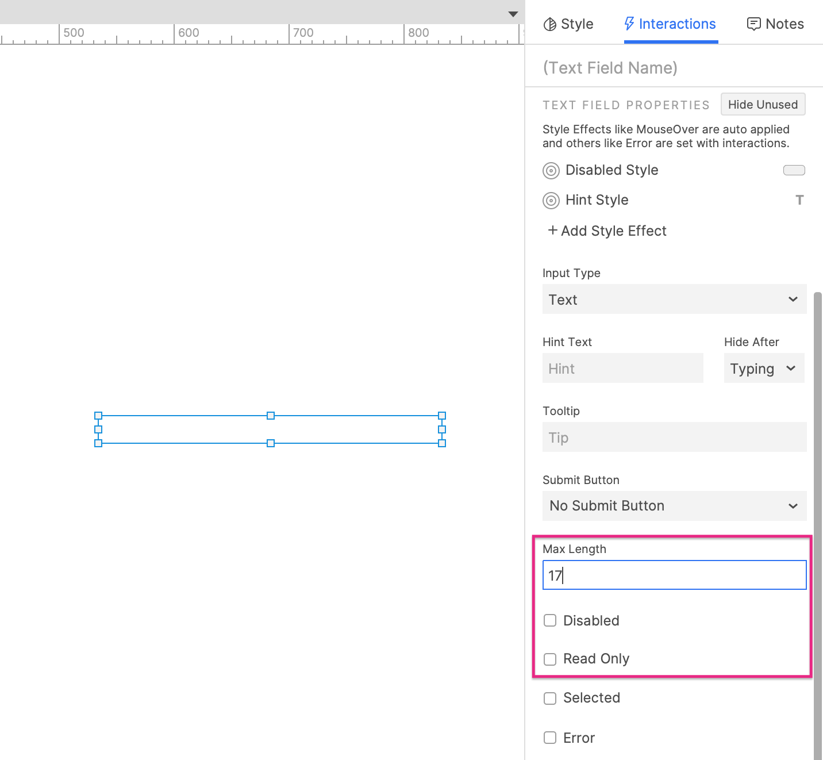Screen dimensions: 823x760
Task: Click the plus icon next to Add Style Effect
Action: point(552,231)
